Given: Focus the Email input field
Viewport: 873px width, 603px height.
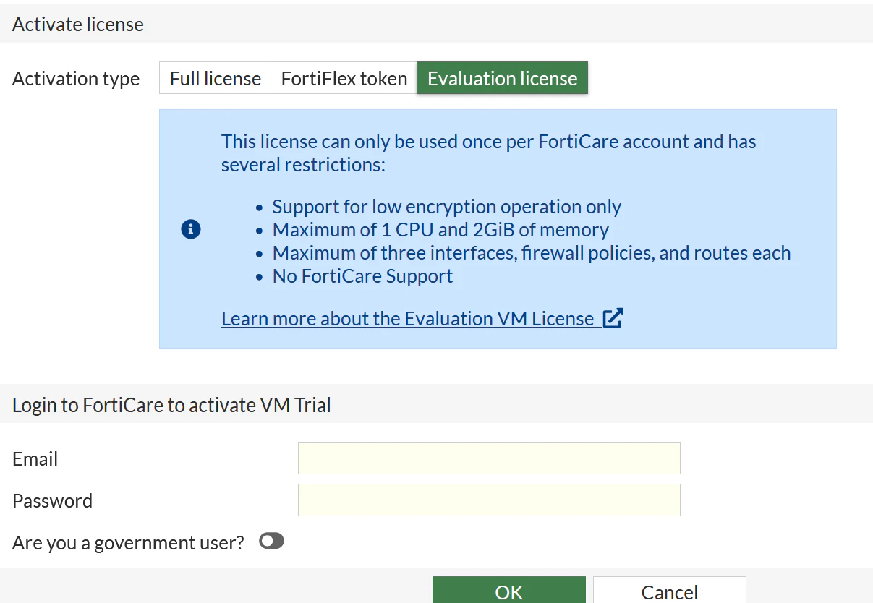Looking at the screenshot, I should 489,458.
